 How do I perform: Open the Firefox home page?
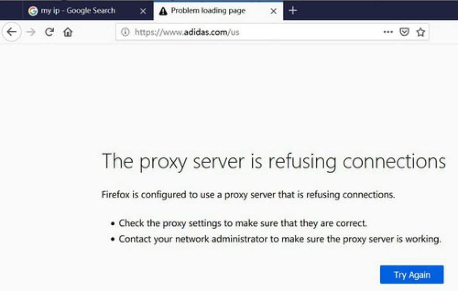[68, 32]
